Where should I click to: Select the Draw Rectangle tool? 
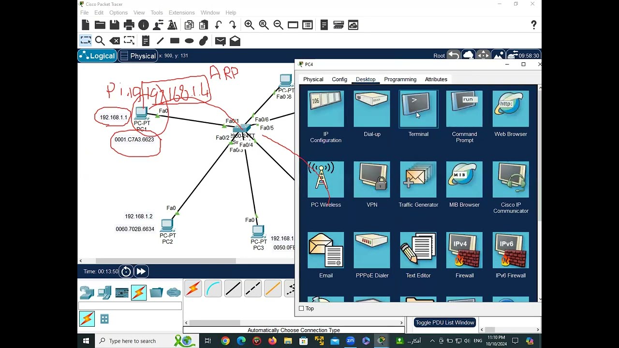tap(175, 41)
